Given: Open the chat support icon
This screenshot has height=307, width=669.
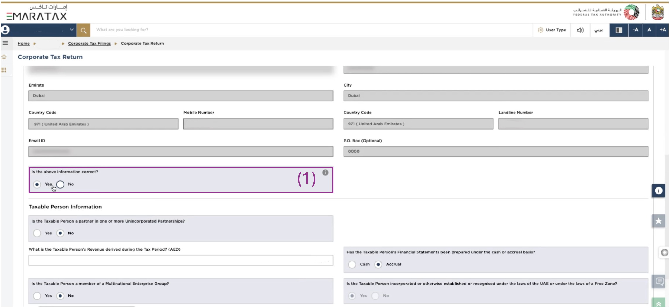Looking at the screenshot, I should pyautogui.click(x=660, y=282).
